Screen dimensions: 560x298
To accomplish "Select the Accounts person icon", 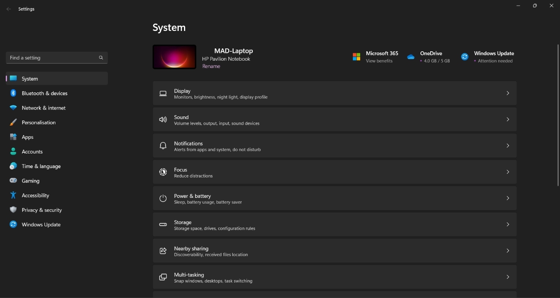I will (x=13, y=151).
